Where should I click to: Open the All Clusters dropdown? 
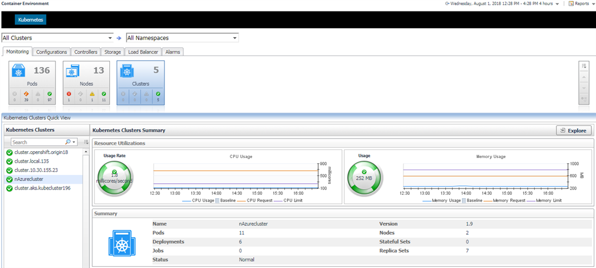[58, 38]
